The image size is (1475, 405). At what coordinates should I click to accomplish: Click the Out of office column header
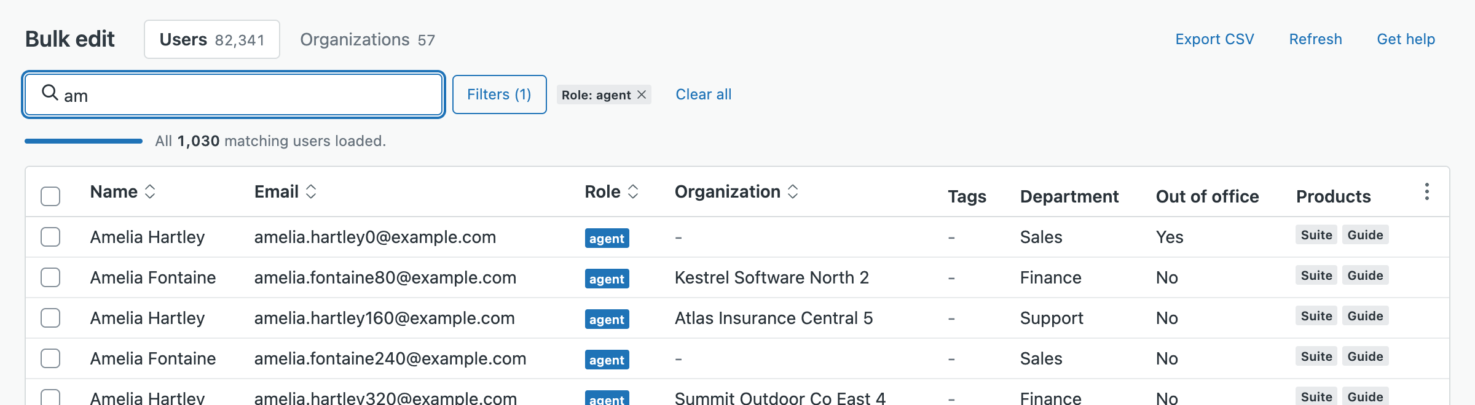point(1207,196)
